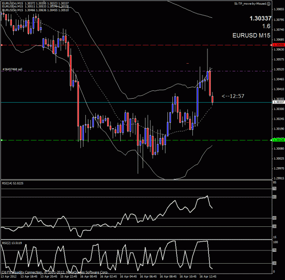This screenshot has width=285, height=280.
Task: Click the RSI(14) 52.0225 indicator label
Action: click(x=13, y=183)
